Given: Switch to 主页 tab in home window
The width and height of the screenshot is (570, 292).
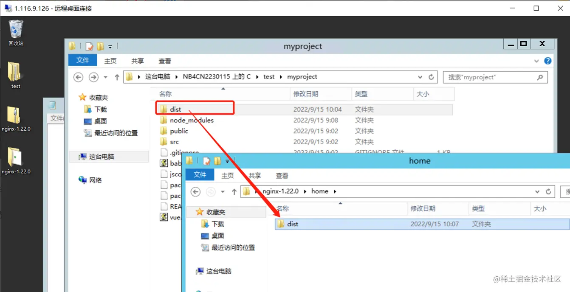Looking at the screenshot, I should point(228,176).
